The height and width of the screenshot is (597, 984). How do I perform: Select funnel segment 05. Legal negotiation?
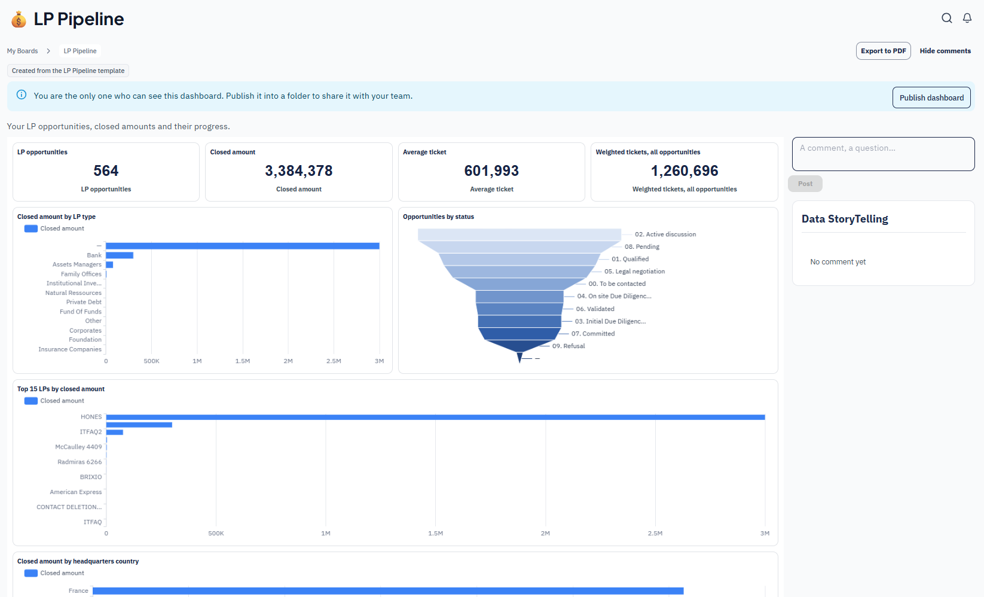coord(519,272)
